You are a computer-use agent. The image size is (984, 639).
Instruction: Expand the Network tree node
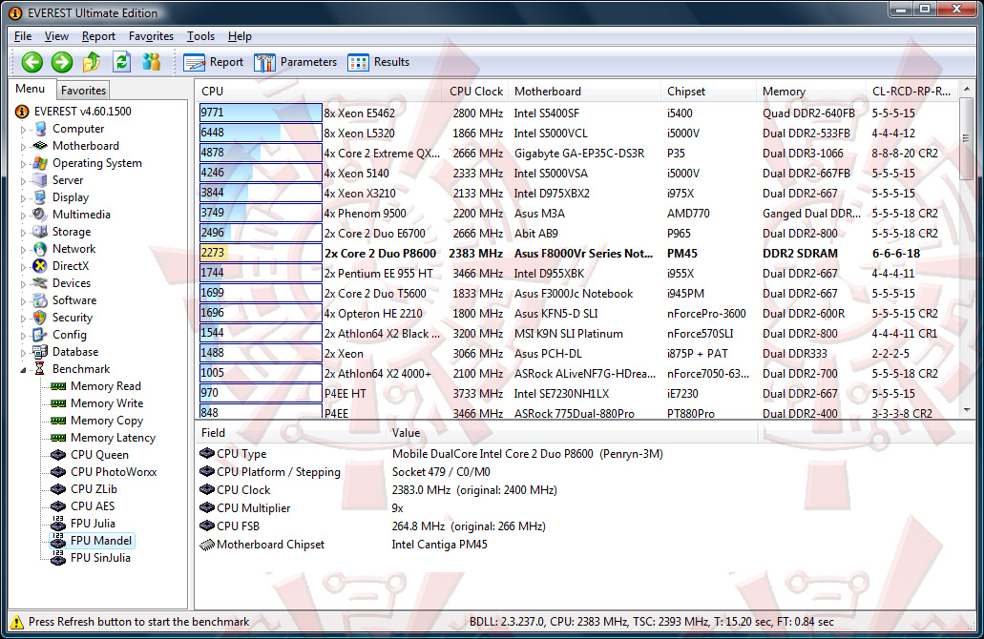pyautogui.click(x=23, y=250)
